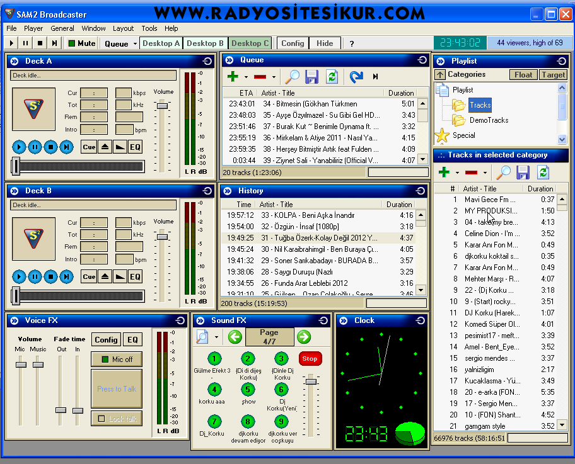575x464 pixels.
Task: Open the dropdown arrow beside Queue add icon
Action: click(x=246, y=77)
